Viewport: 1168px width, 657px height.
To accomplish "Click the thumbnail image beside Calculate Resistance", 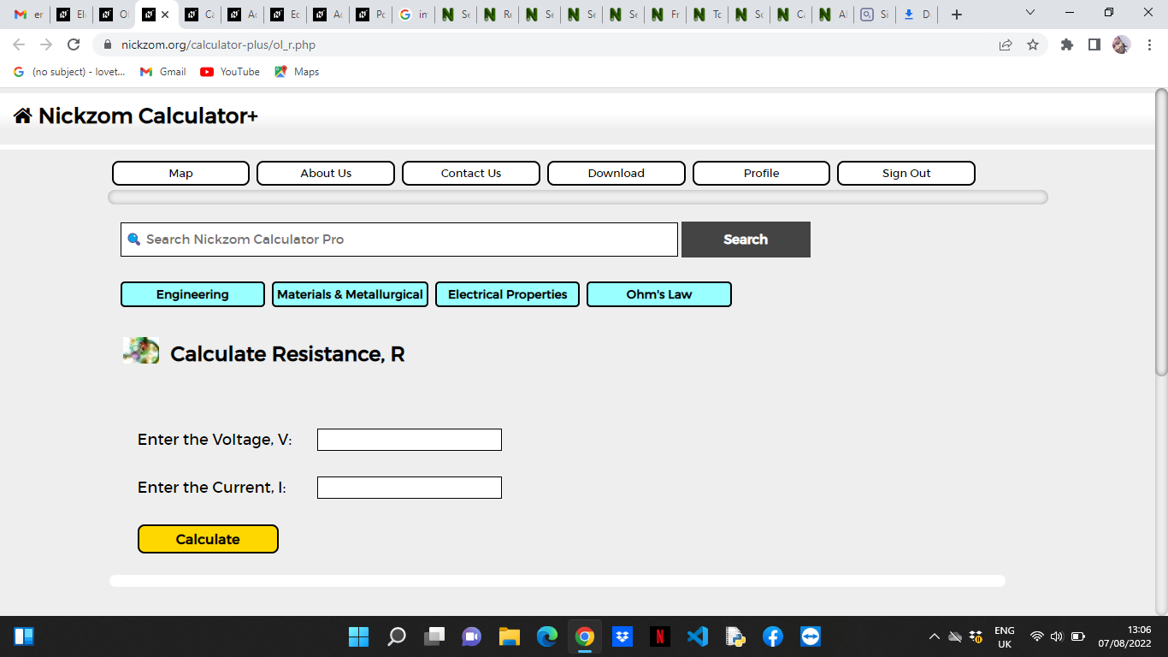I will (141, 351).
